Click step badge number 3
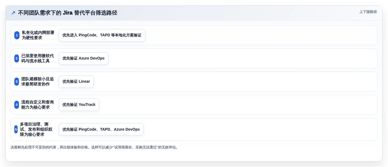Screen dimensions: 388x167 [x=16, y=82]
